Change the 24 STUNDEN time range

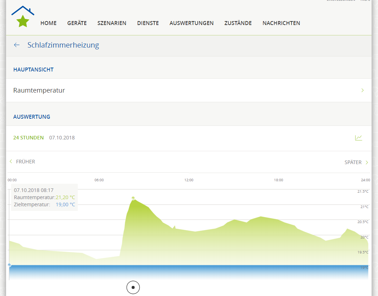tap(29, 138)
